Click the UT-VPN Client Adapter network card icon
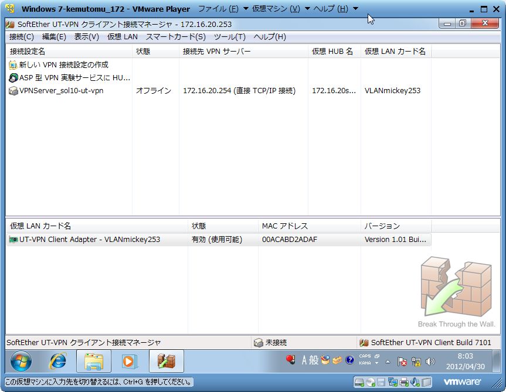Screen dimensions: 506x392 13,240
